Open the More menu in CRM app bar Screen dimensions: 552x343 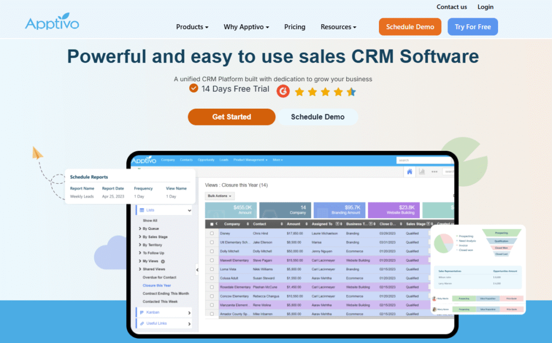pyautogui.click(x=278, y=160)
